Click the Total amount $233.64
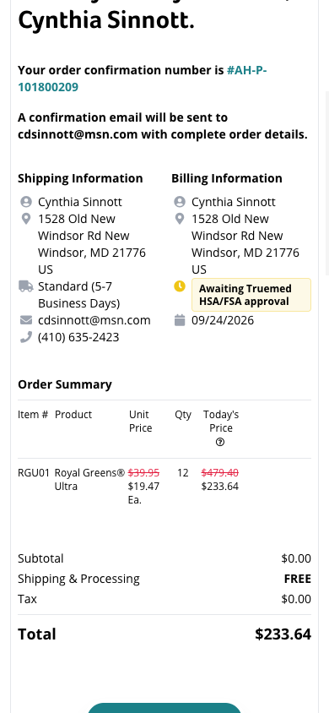Screen dimensions: 329x713 pos(283,634)
